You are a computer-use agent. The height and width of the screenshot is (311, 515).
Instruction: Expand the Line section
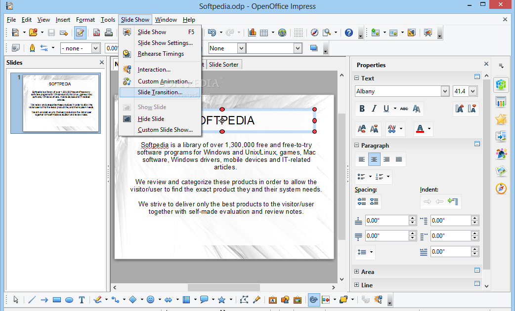(x=357, y=285)
